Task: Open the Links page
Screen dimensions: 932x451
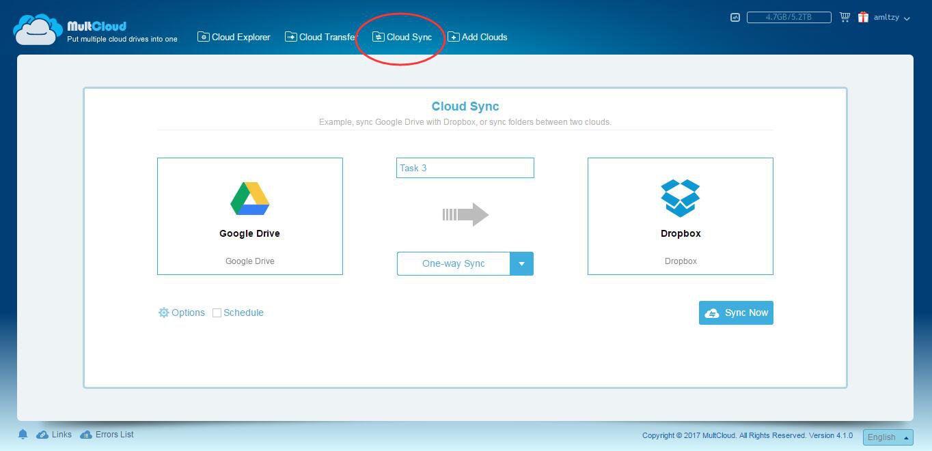Action: 54,435
